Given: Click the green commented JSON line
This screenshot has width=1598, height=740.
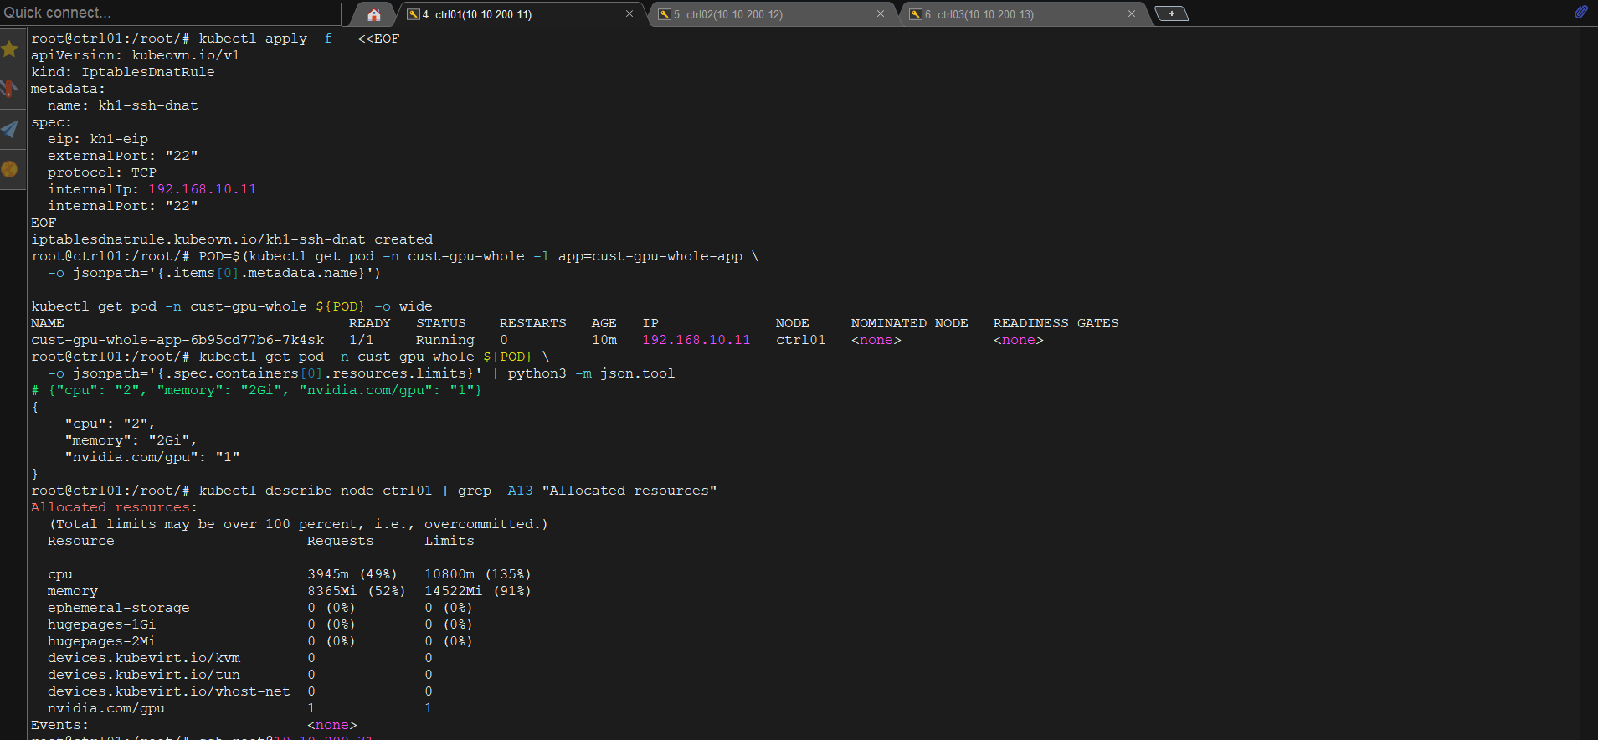Looking at the screenshot, I should 256,390.
